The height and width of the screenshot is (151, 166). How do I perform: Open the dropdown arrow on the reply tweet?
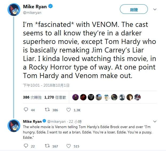pyautogui.click(x=155, y=122)
